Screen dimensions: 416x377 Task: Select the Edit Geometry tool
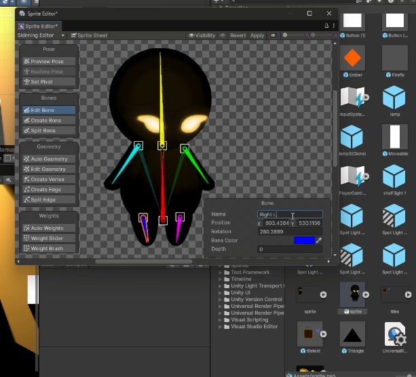click(x=49, y=169)
